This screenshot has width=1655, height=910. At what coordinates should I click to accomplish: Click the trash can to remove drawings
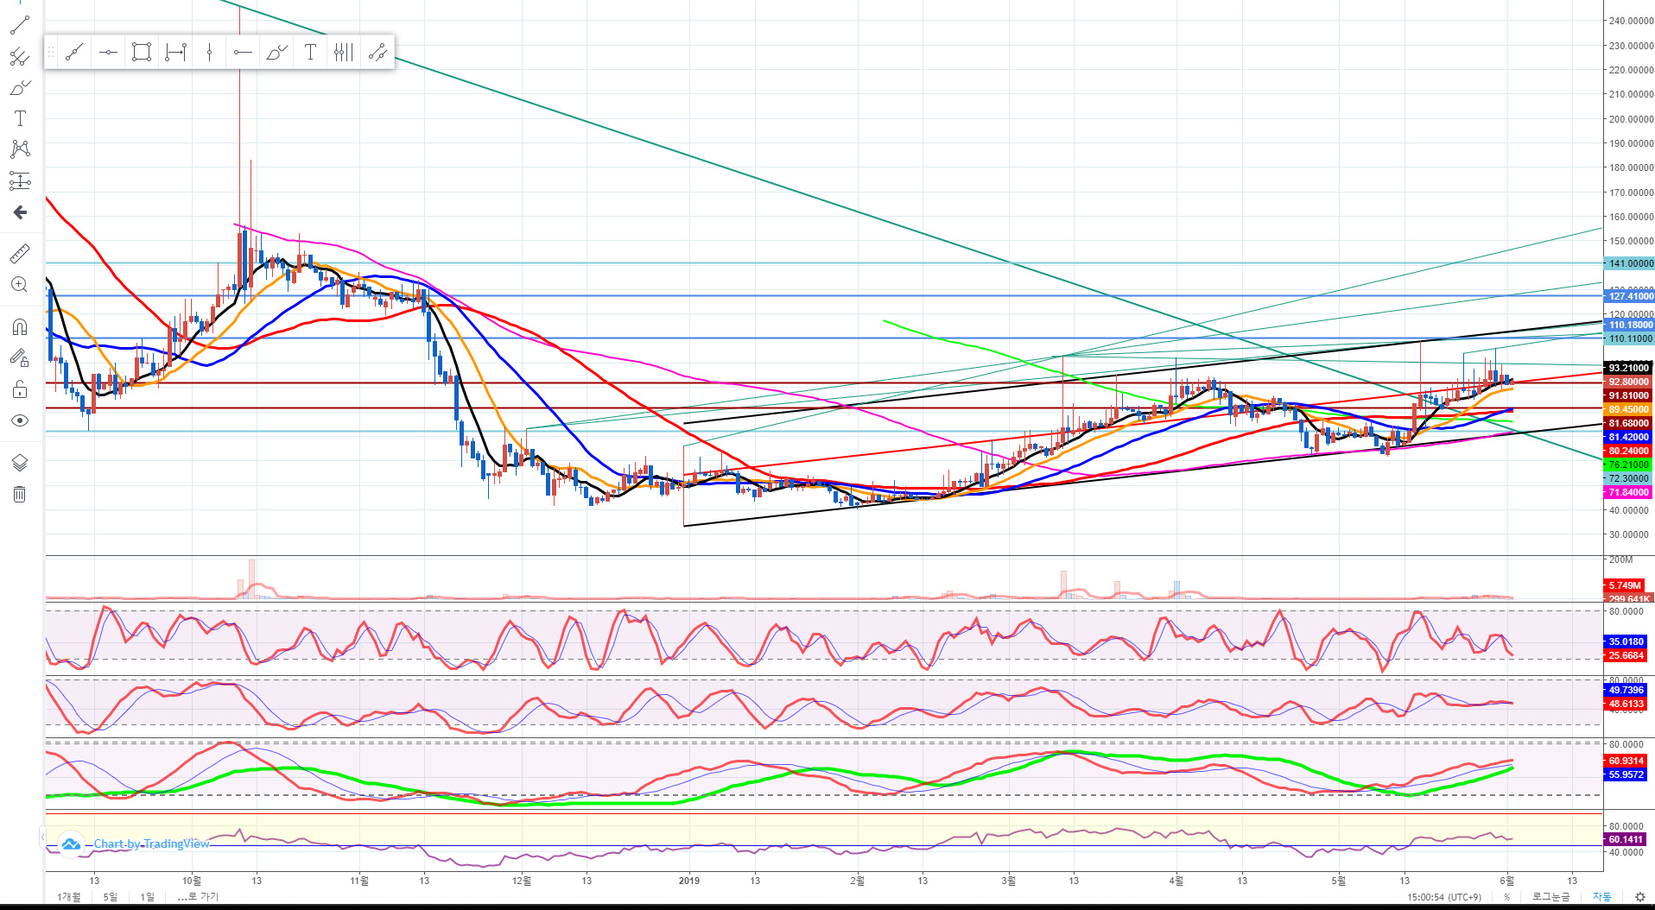(20, 494)
